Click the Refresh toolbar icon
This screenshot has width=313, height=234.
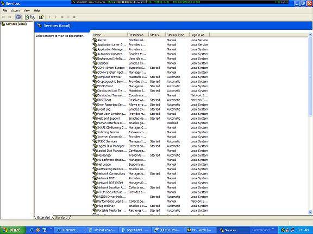[27, 17]
